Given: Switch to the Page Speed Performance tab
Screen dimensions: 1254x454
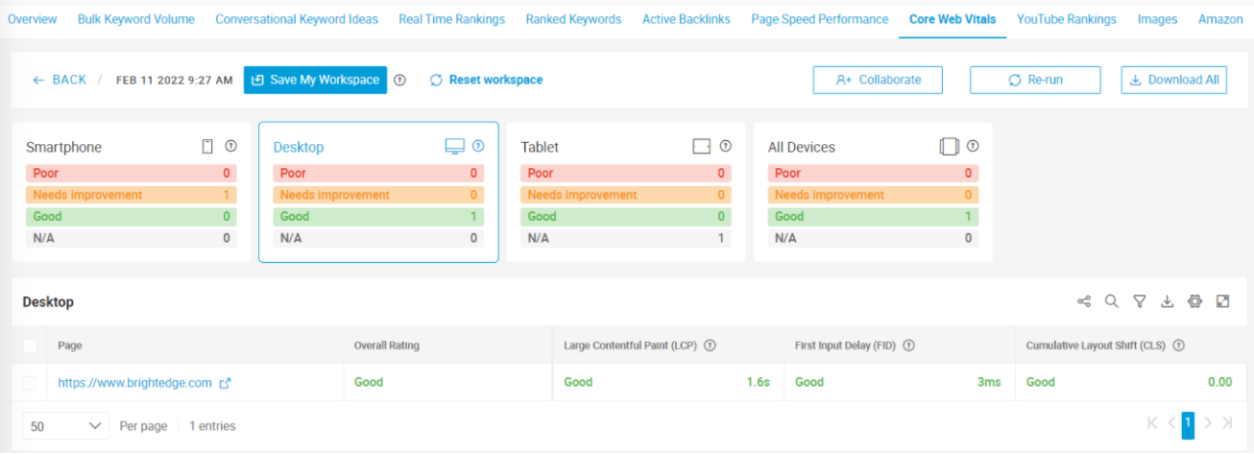Looking at the screenshot, I should tap(819, 19).
